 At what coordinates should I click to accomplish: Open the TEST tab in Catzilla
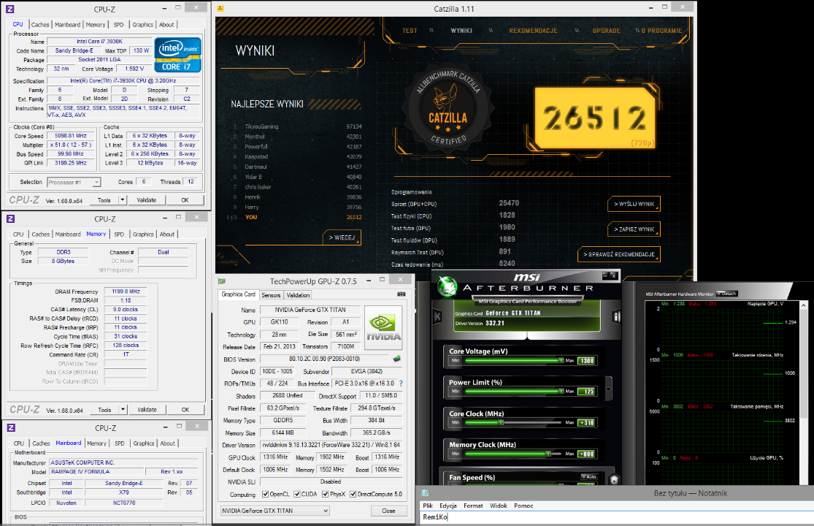point(410,31)
